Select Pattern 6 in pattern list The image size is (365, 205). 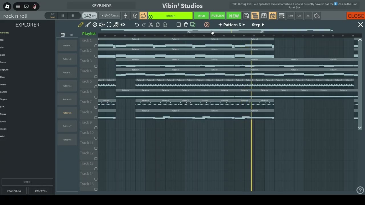[x=67, y=113]
